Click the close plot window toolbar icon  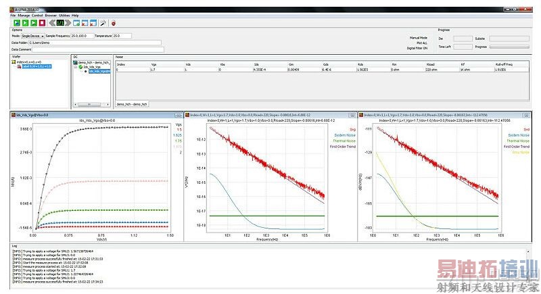click(x=85, y=23)
